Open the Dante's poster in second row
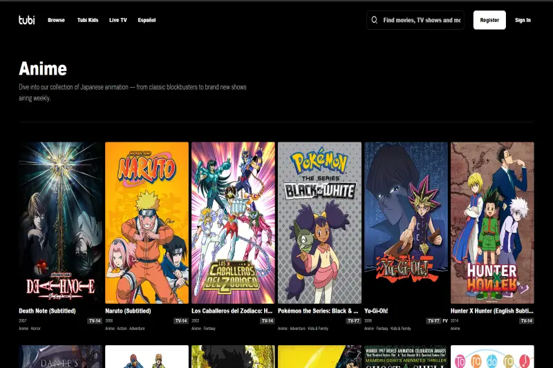Image resolution: width=553 pixels, height=368 pixels. pyautogui.click(x=60, y=356)
